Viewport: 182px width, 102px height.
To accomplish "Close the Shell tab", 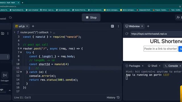I will (x=160, y=66).
